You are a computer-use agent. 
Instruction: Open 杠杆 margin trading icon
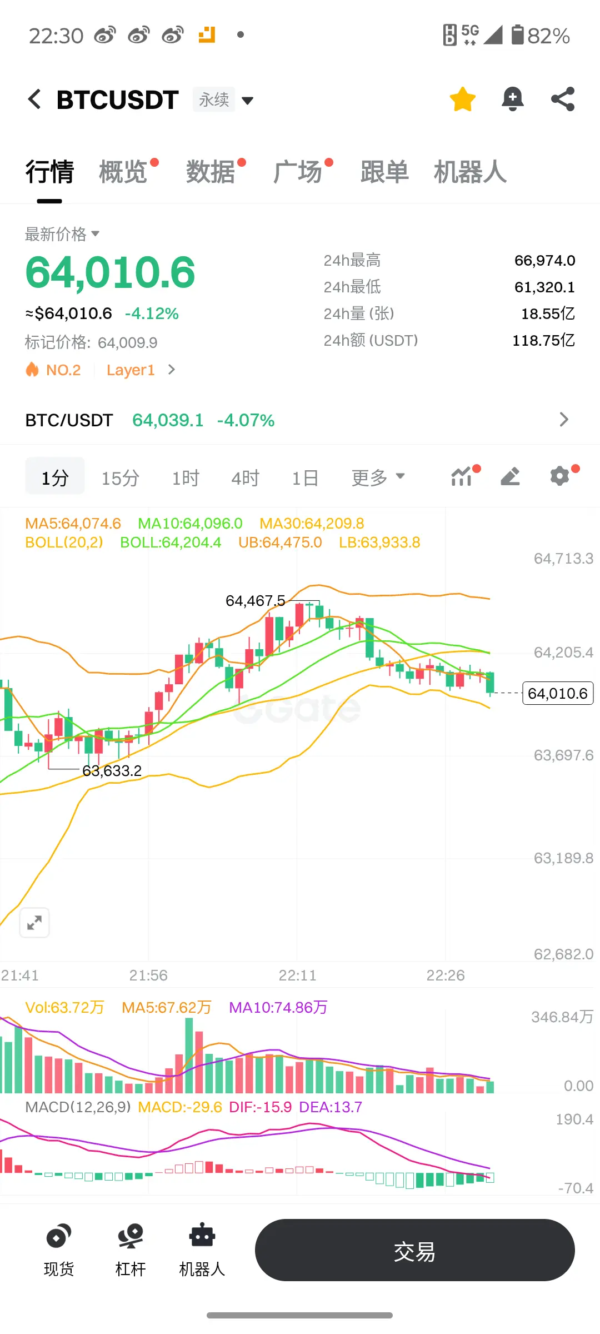click(130, 1251)
